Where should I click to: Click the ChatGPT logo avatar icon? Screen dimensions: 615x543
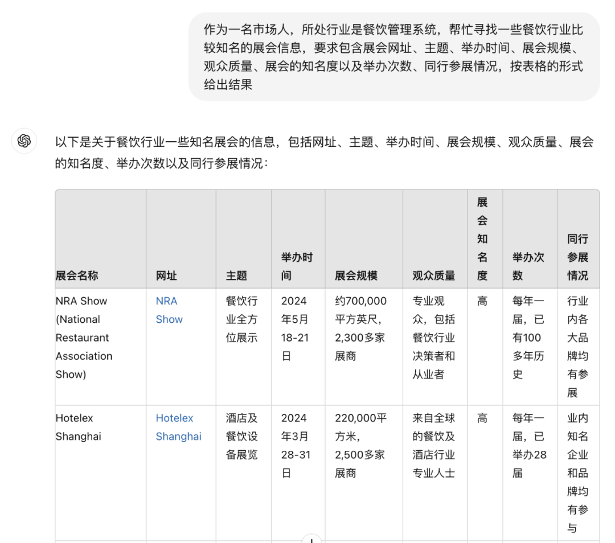[24, 141]
